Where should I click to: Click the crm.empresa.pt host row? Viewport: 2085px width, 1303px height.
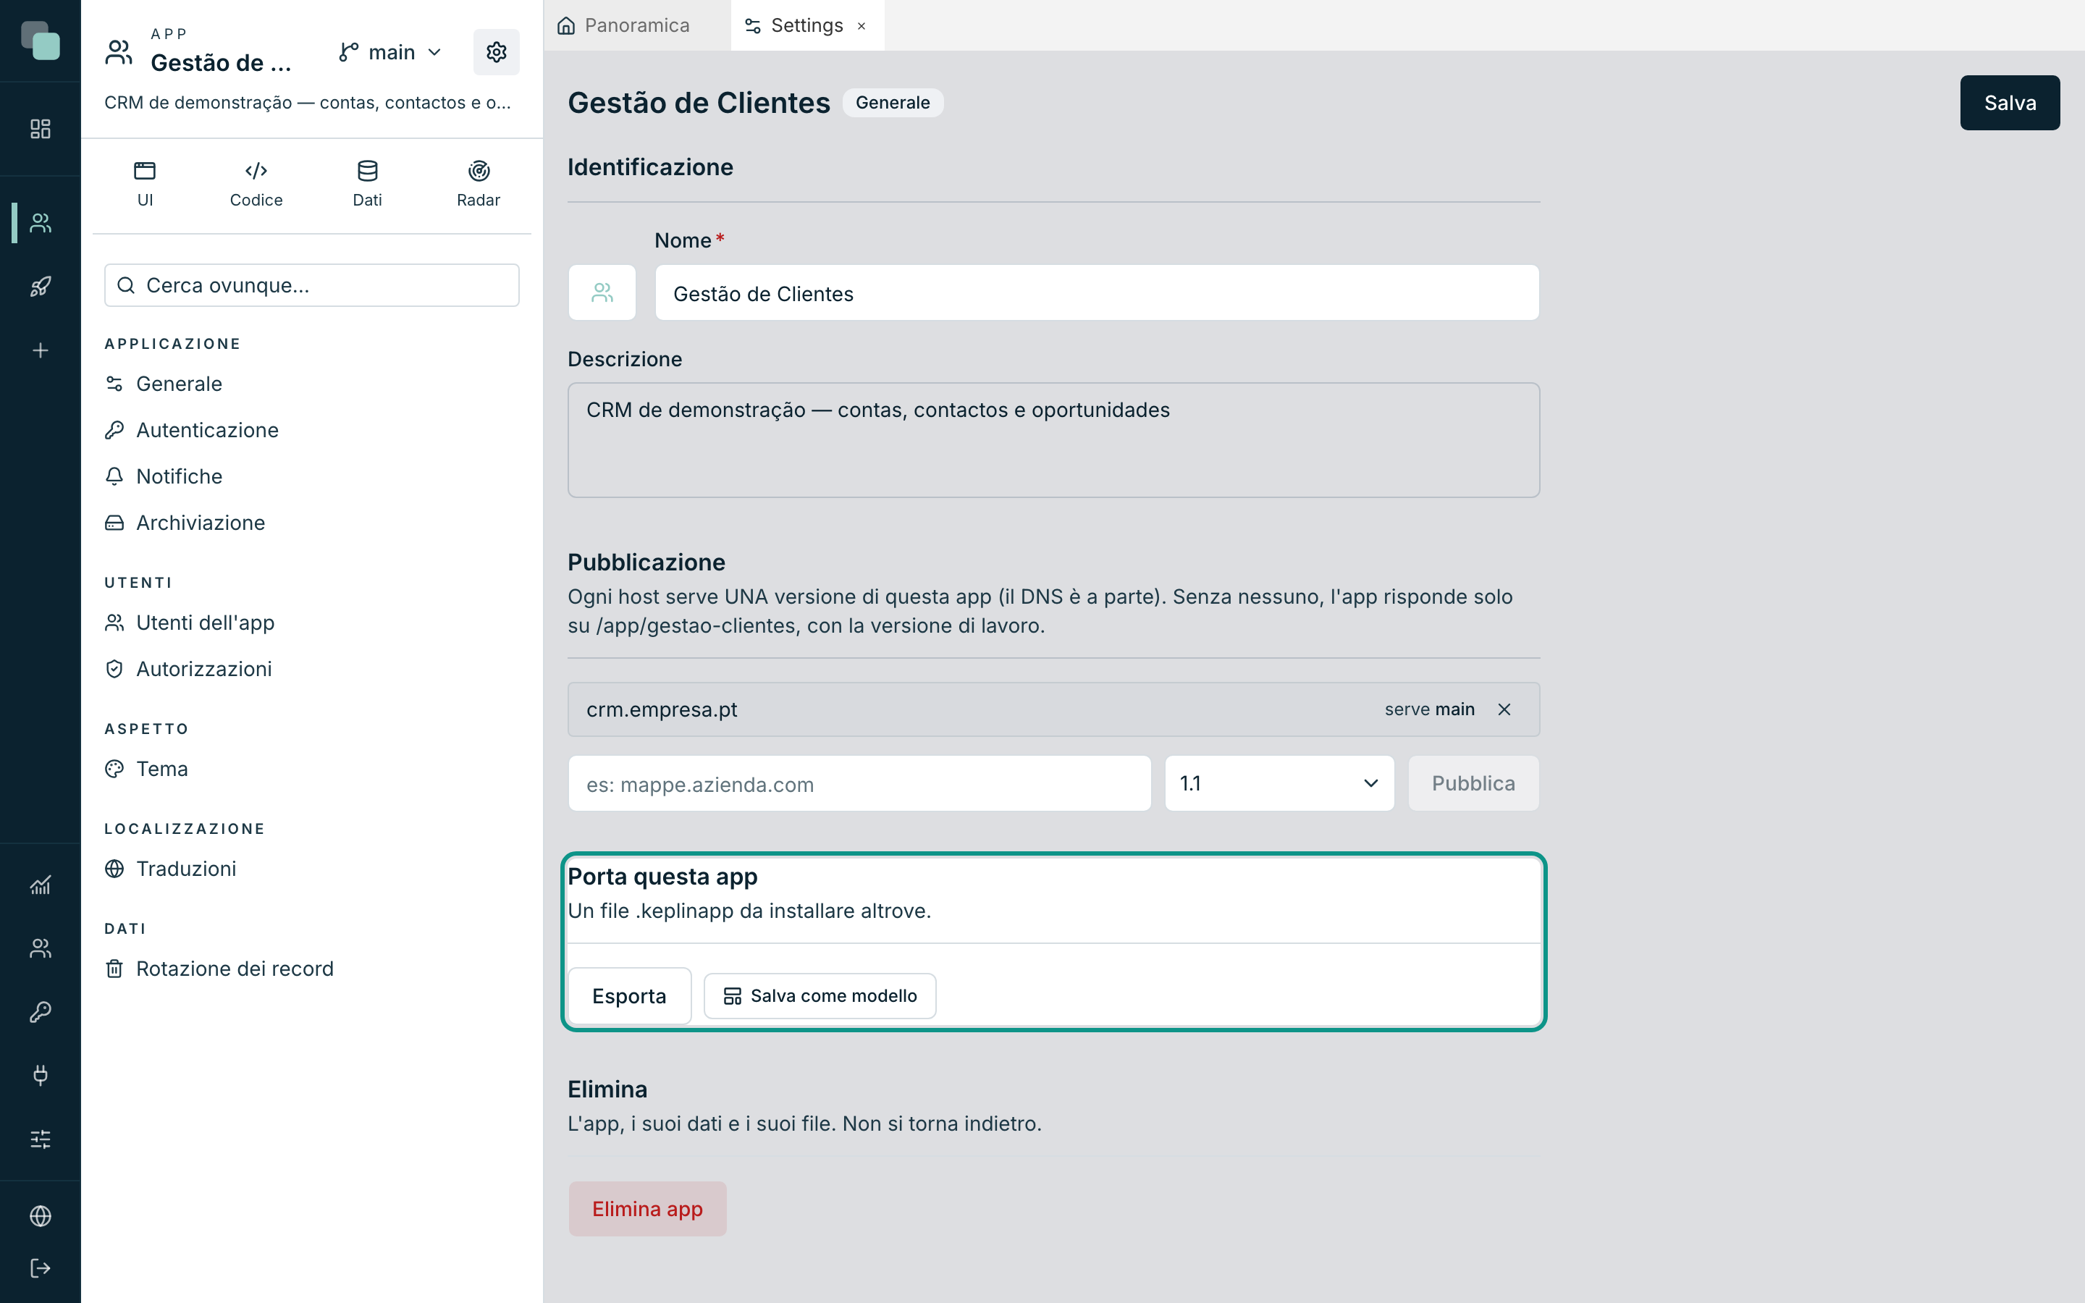[1053, 709]
